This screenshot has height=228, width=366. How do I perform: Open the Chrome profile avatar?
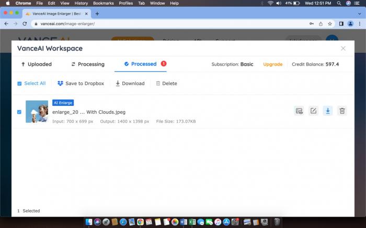[350, 24]
